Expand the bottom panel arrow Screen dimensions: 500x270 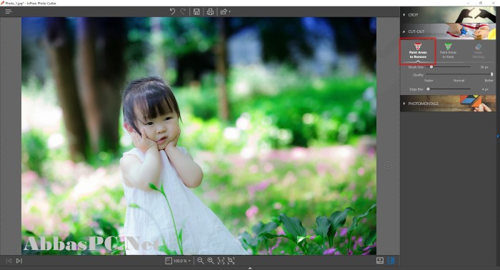click(250, 268)
